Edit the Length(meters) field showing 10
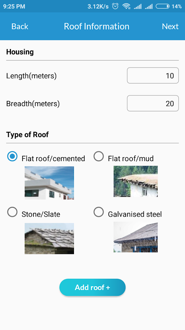 pyautogui.click(x=153, y=76)
